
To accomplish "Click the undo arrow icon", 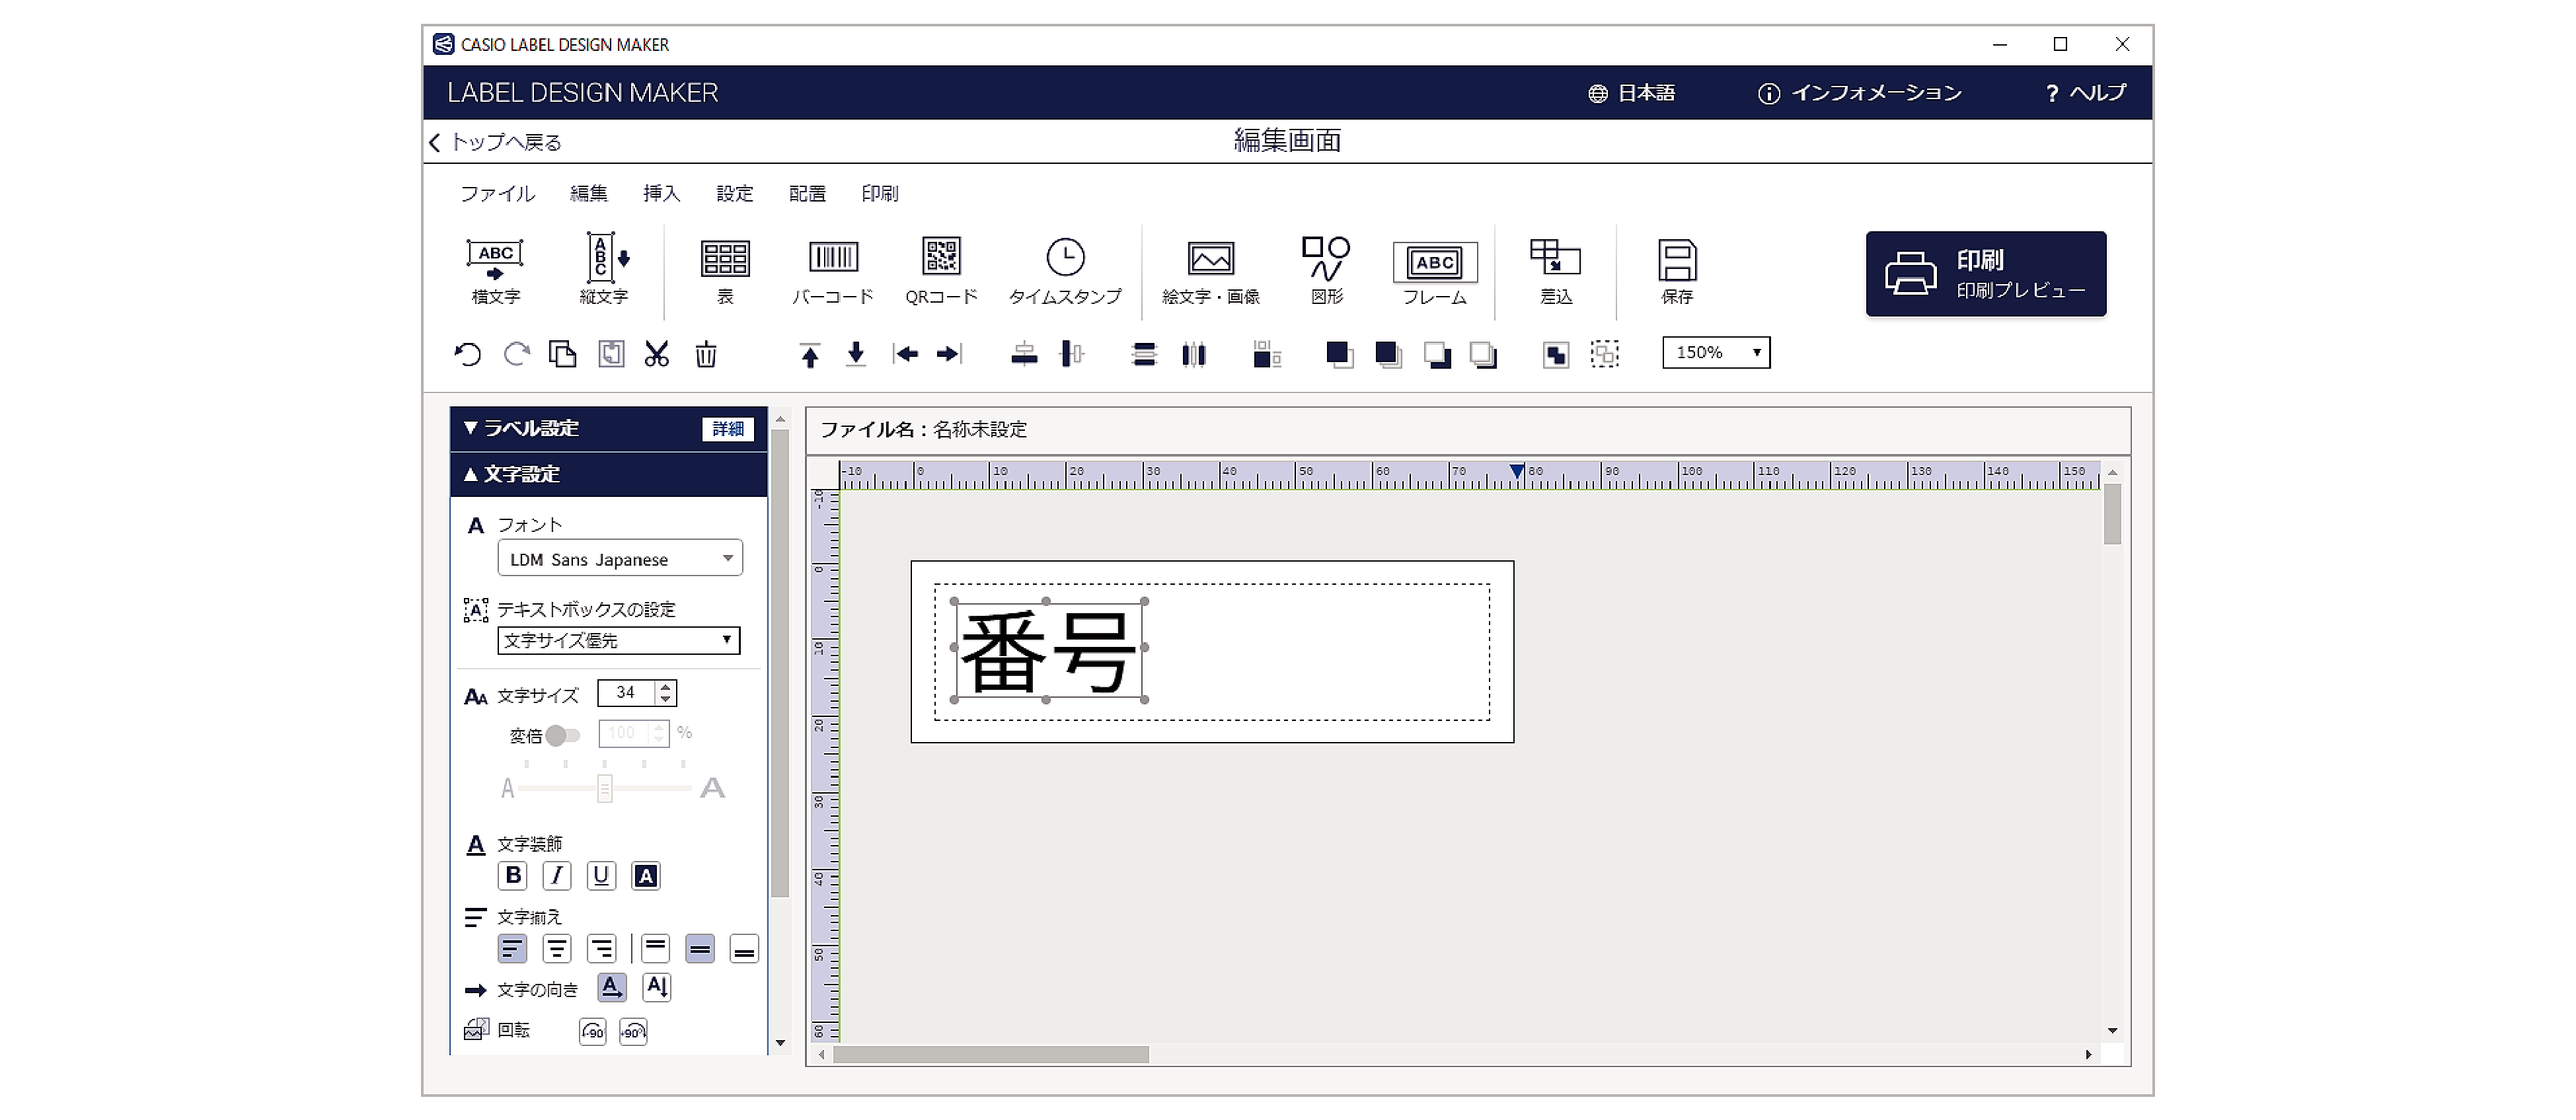I will pos(467,354).
